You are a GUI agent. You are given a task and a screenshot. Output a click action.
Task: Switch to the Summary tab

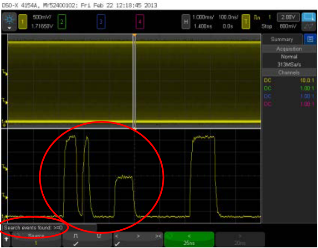tap(282, 39)
